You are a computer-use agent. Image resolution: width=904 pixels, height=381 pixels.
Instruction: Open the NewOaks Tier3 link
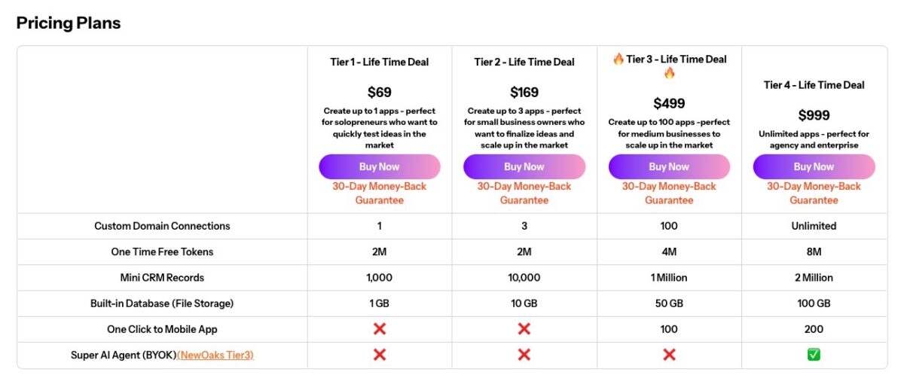tap(215, 355)
